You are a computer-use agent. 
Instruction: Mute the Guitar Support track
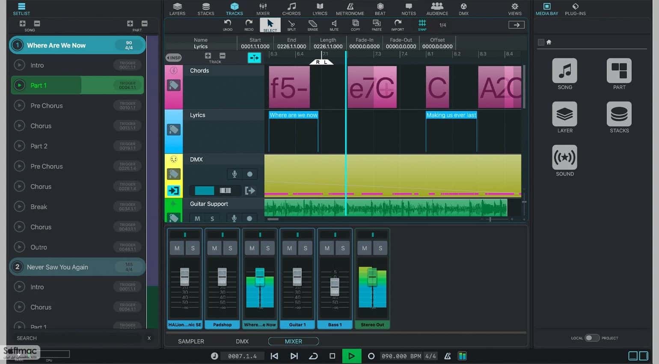pyautogui.click(x=197, y=218)
